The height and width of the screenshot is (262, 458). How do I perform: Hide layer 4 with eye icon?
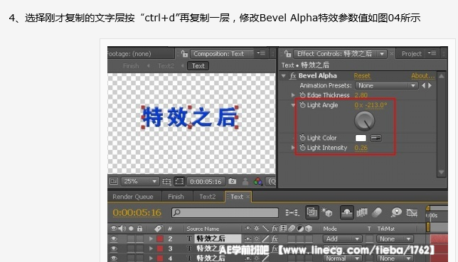click(114, 258)
